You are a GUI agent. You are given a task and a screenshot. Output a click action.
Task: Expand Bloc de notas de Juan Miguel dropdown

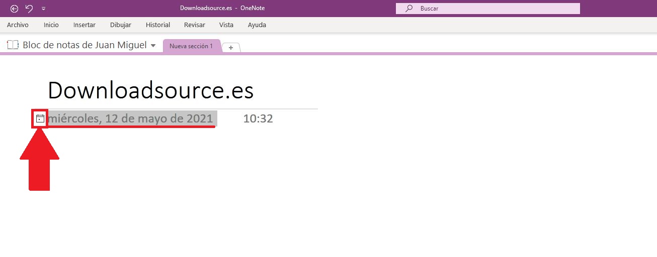153,46
